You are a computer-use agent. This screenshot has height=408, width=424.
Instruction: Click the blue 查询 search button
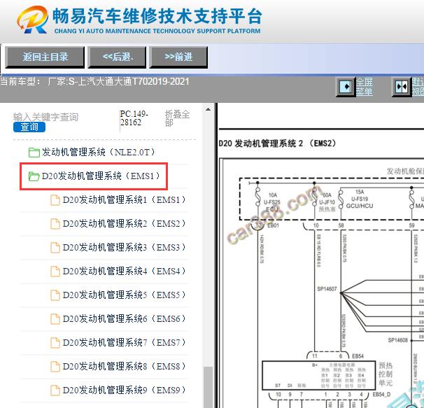click(x=29, y=127)
